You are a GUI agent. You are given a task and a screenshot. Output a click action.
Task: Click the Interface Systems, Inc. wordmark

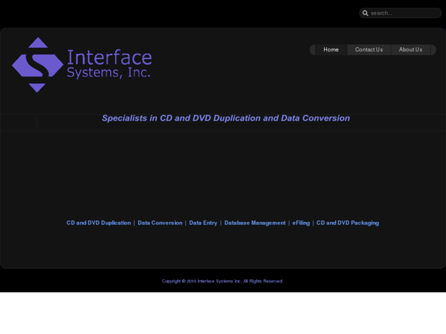[x=109, y=64]
